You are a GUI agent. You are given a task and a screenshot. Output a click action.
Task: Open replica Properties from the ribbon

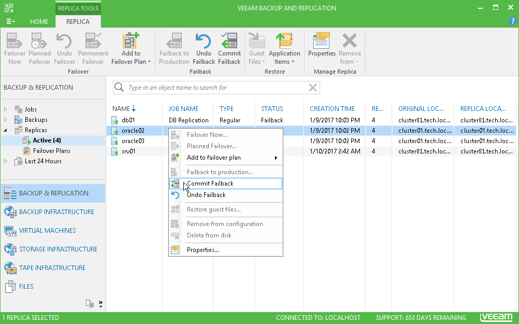322,45
